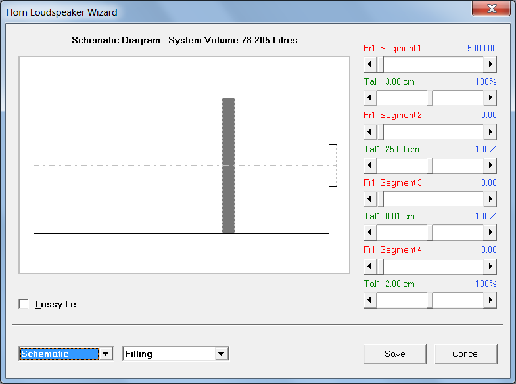This screenshot has width=516, height=384.
Task: Click the gray filling segment in schematic
Action: (x=228, y=165)
